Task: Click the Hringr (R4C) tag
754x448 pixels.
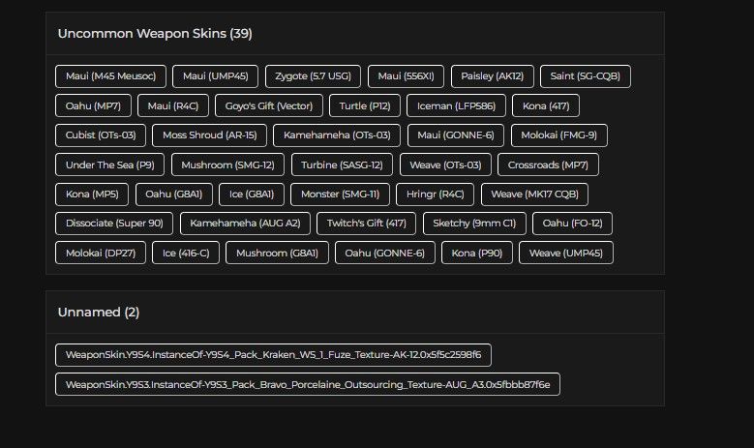Action: 436,194
